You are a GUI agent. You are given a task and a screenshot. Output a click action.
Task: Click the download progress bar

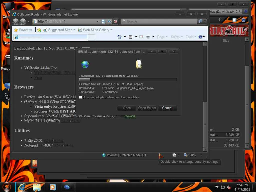[128, 80]
